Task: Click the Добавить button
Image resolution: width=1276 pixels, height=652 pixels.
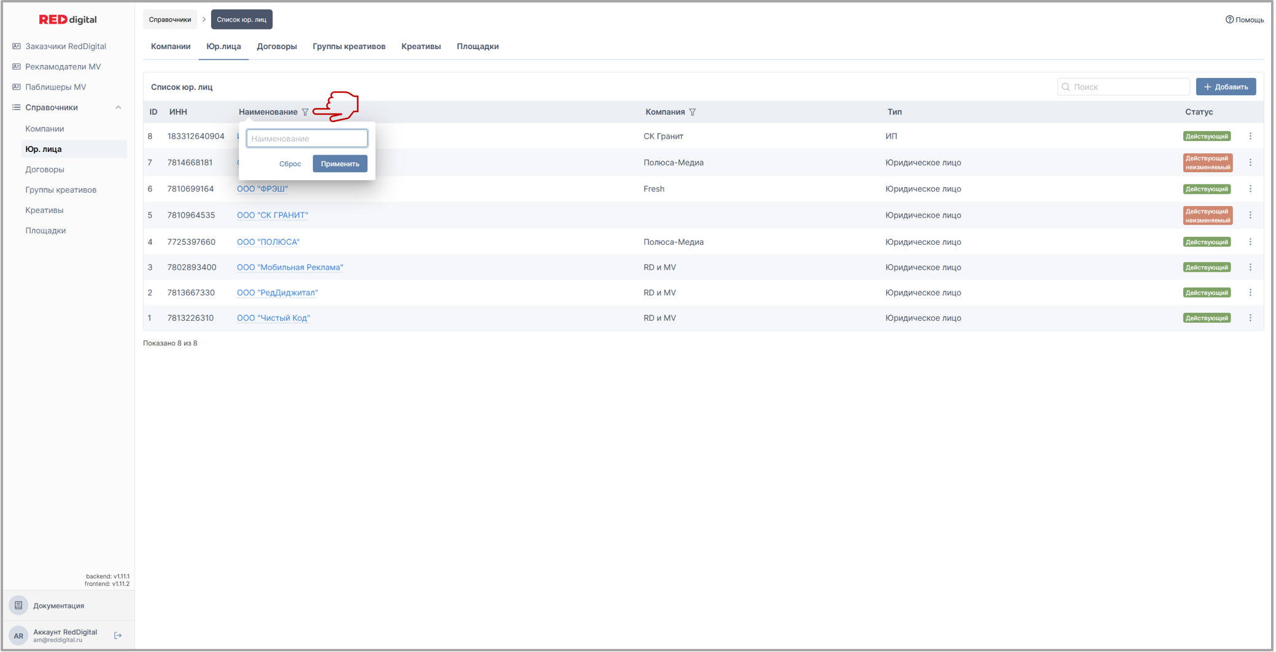Action: (x=1225, y=87)
